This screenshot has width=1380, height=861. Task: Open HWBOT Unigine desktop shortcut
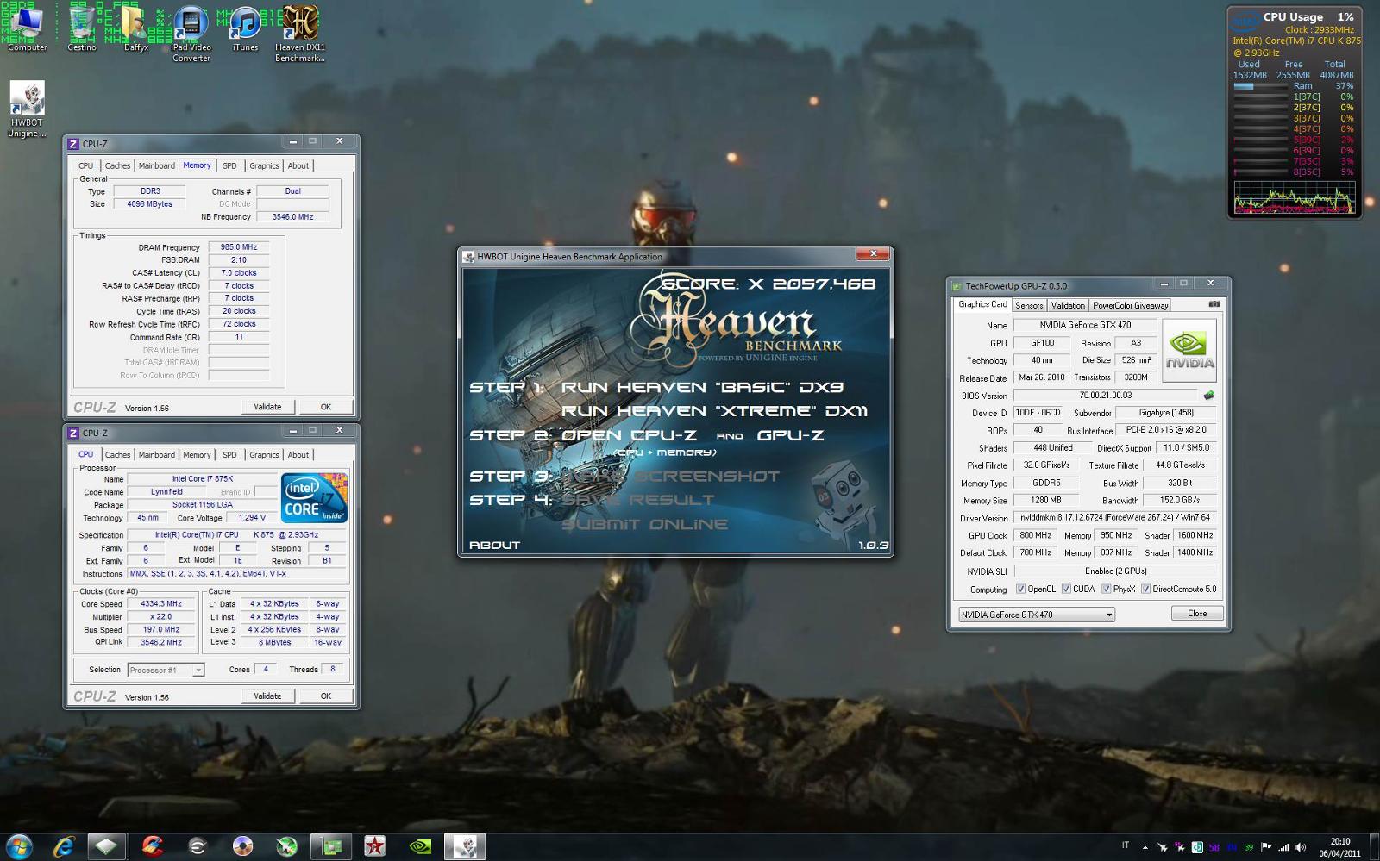(27, 109)
